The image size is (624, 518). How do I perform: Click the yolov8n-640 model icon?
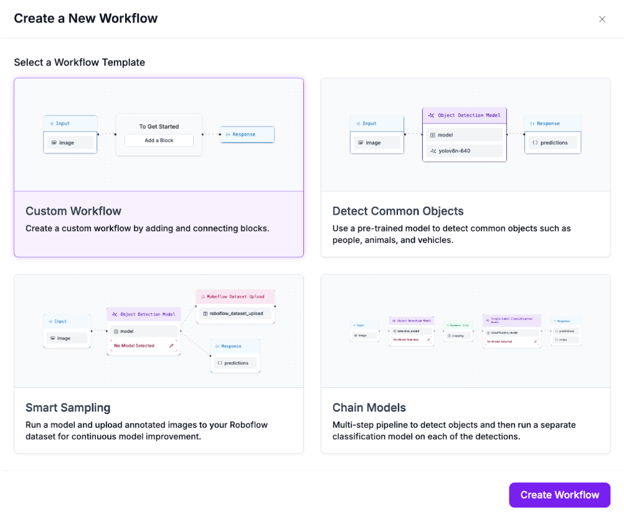coord(433,151)
